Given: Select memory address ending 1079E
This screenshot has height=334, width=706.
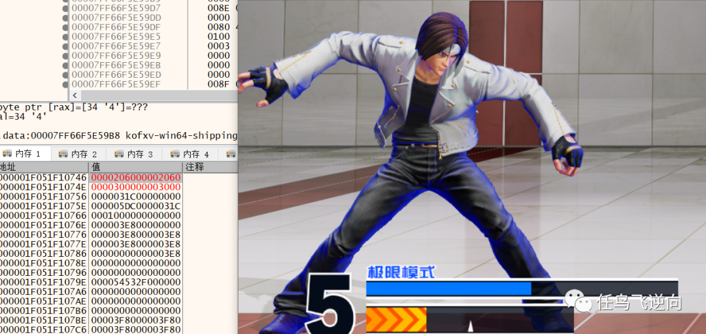Looking at the screenshot, I should [44, 282].
